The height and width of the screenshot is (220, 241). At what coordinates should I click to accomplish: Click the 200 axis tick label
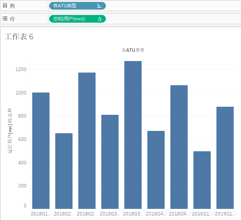pos(22,186)
